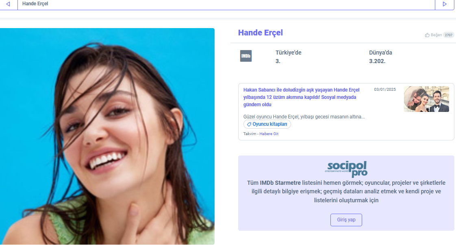The image size is (456, 245).
Task: Click the Takvim source label
Action: coord(250,134)
